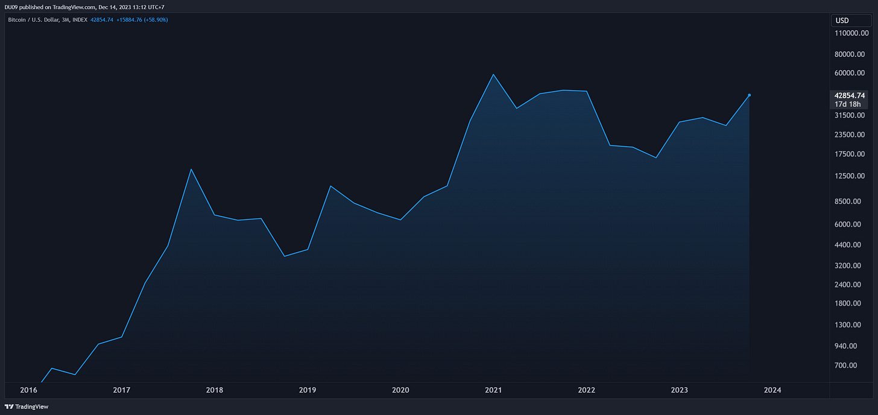
Task: Click the 2022 label on the time axis
Action: click(x=587, y=390)
